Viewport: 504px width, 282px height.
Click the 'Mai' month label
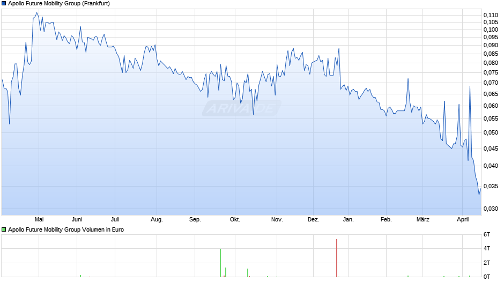point(39,219)
